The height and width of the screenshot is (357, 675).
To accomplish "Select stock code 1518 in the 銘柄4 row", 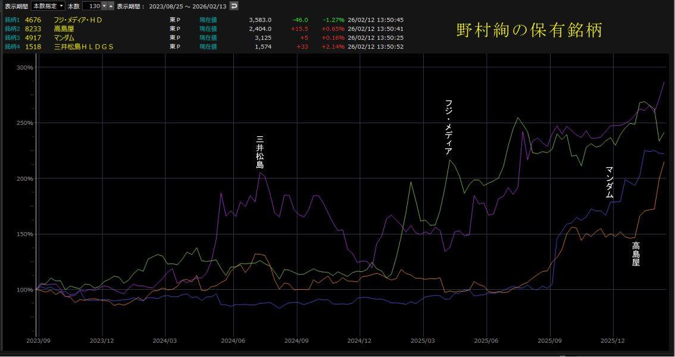I will pos(33,46).
